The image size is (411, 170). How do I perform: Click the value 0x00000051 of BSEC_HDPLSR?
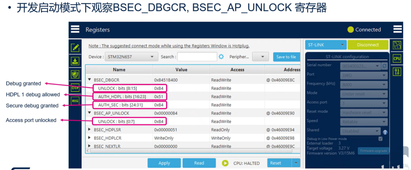click(166, 130)
